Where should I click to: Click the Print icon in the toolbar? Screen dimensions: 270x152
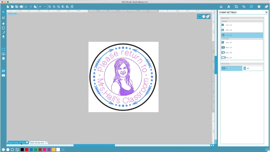(x=21, y=7)
